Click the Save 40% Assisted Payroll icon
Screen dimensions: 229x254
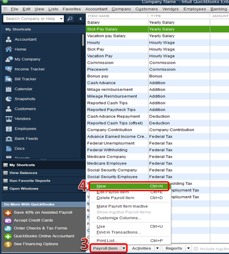[8, 213]
